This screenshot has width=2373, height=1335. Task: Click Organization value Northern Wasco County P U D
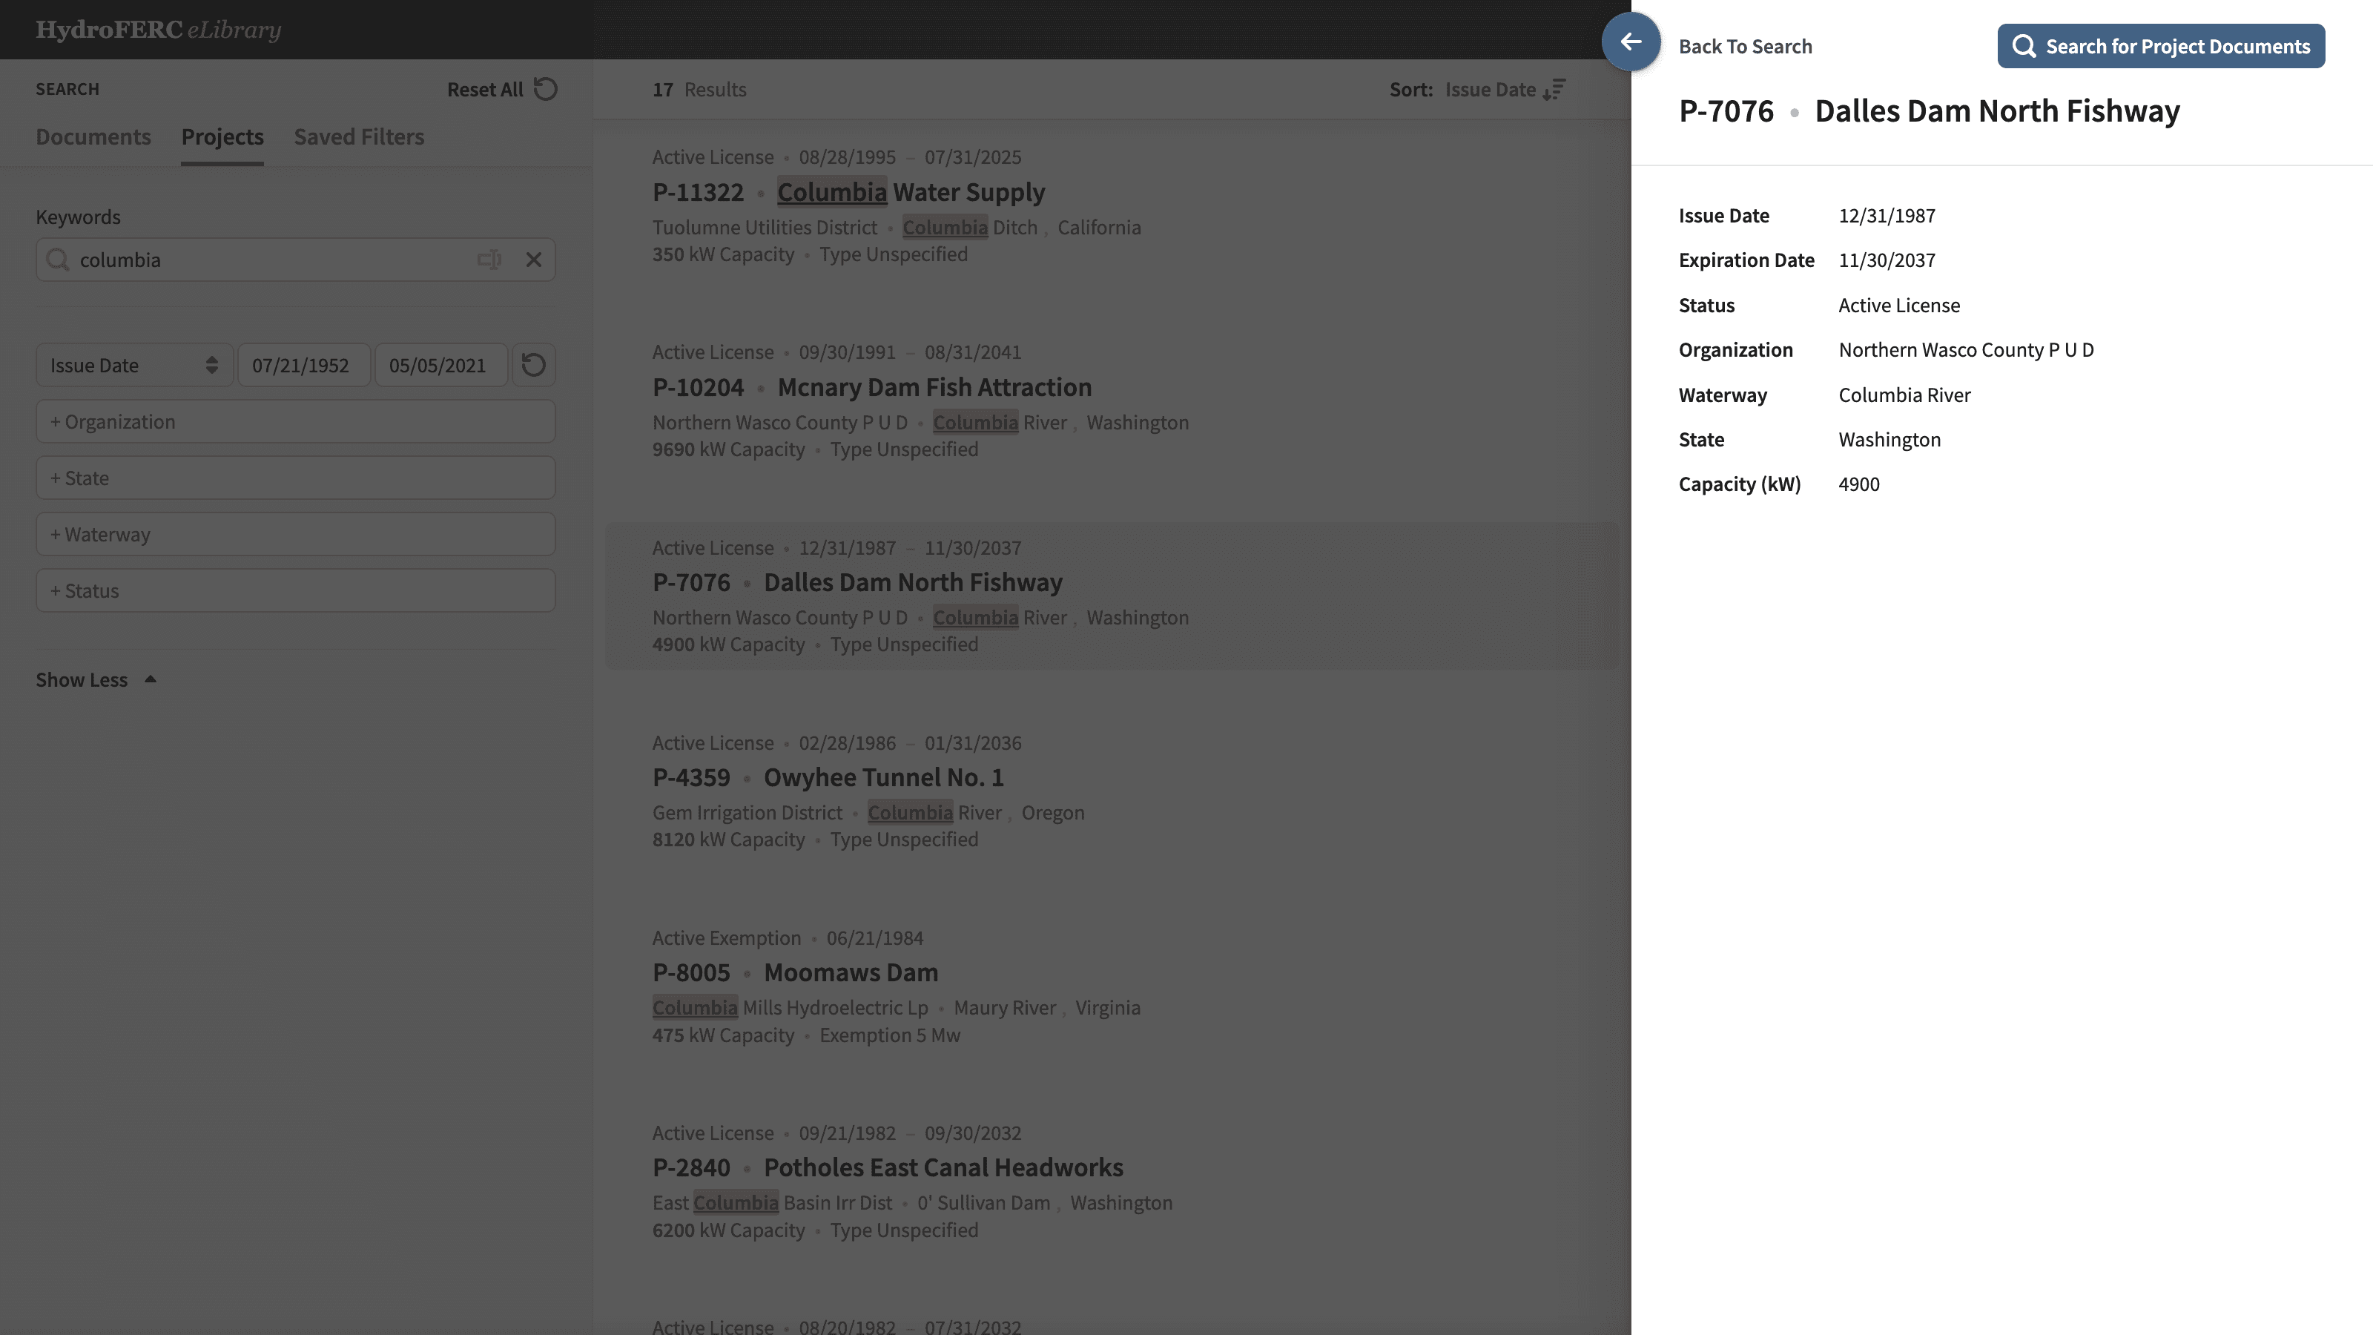tap(1966, 350)
